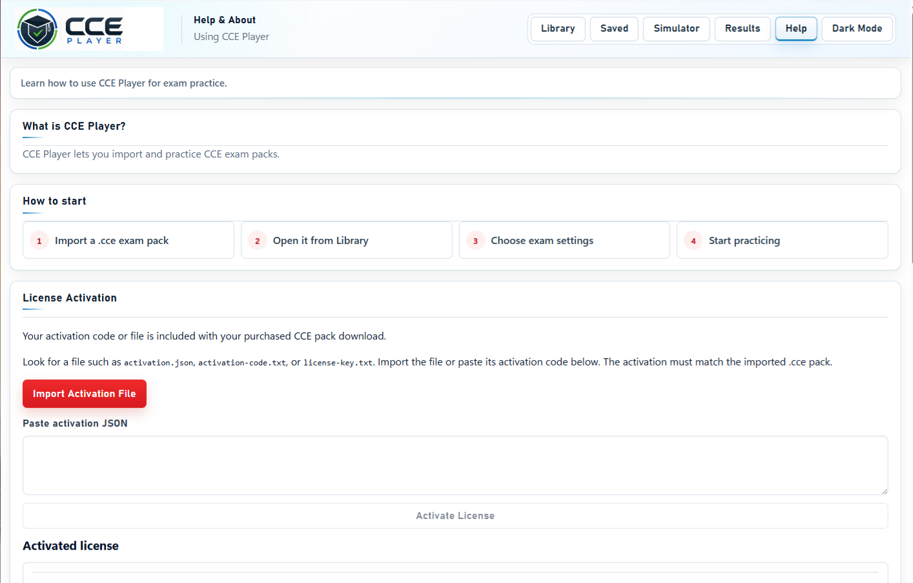Screen dimensions: 913x583
Task: Click the 'Learn how to use CCE Player' banner text
Action: pos(124,83)
